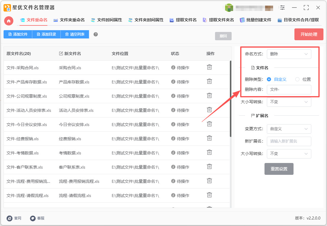Open the settings sliders icon in title bar
327x226 pixels.
tap(282, 8)
